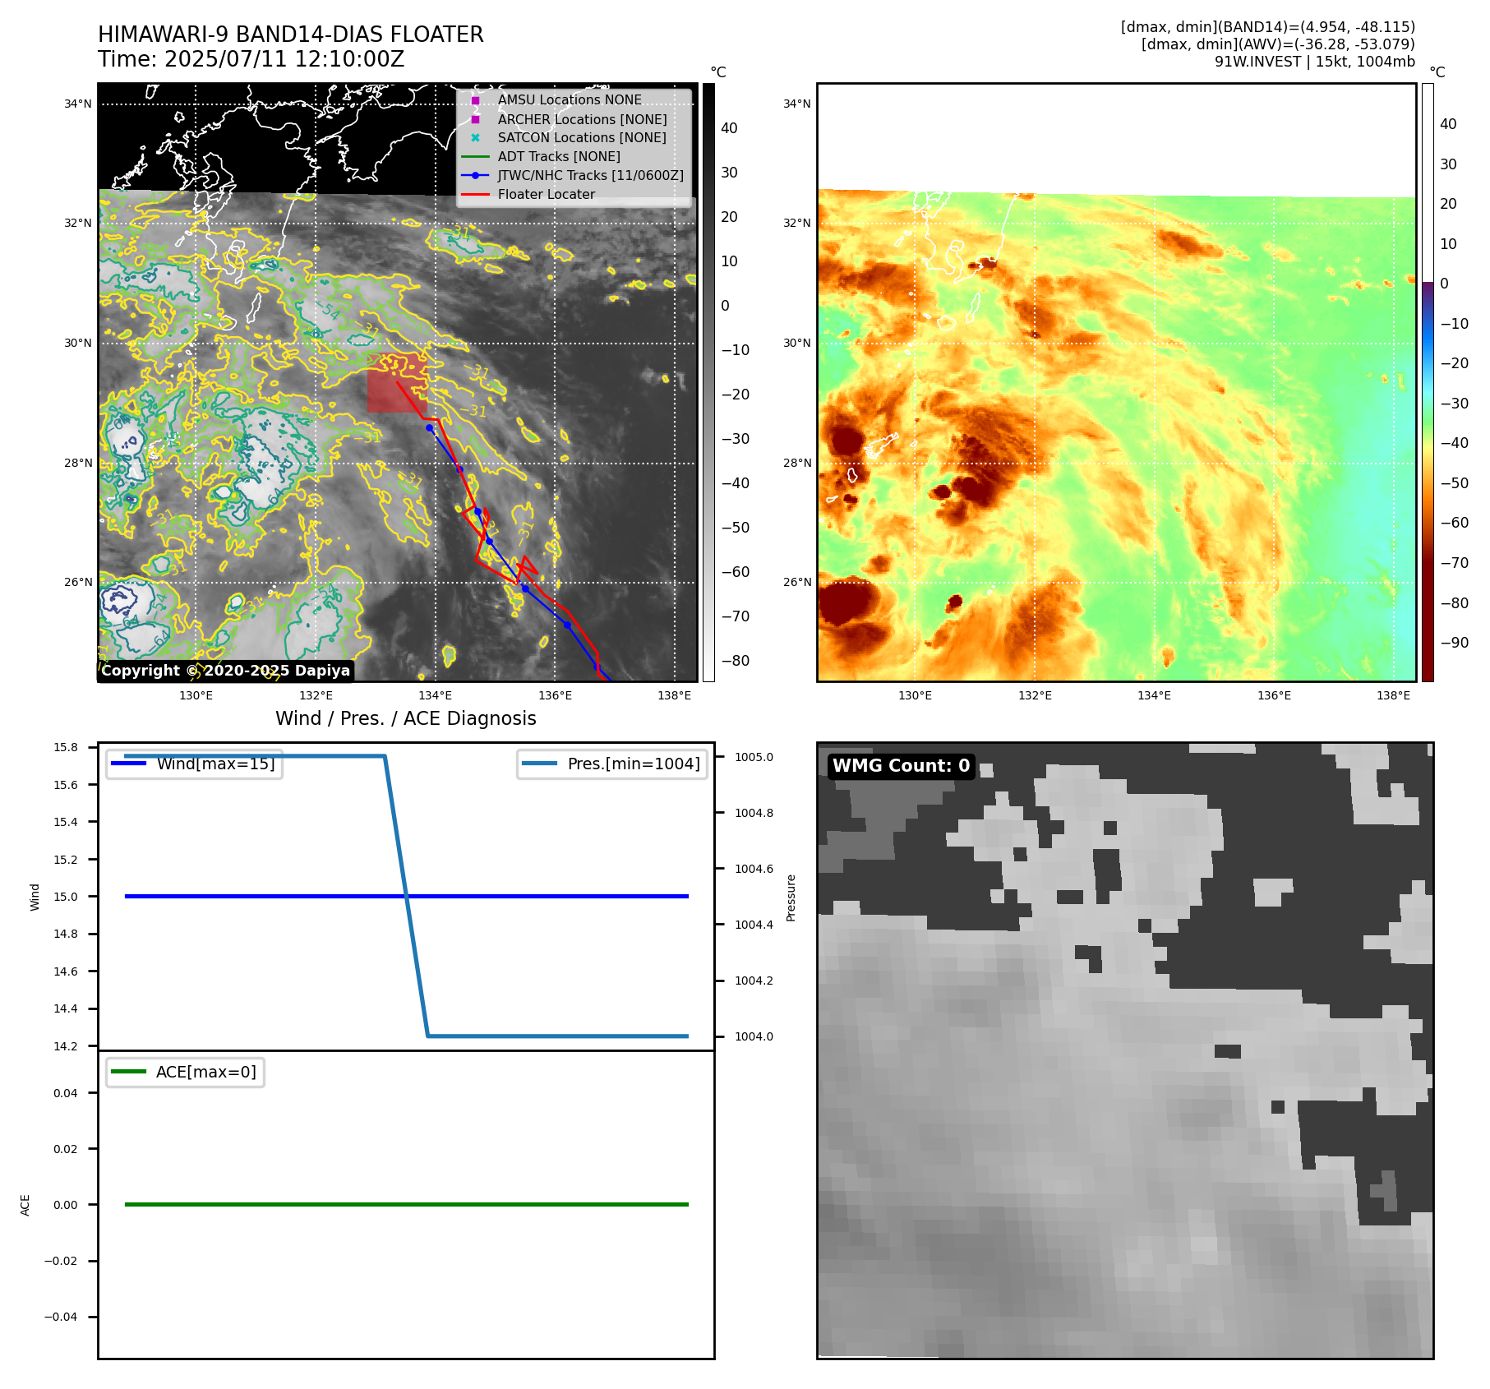Image resolution: width=1490 pixels, height=1389 pixels.
Task: Click the '[dmax, dmin](BAND14)=(4.954, -48.115)' readout
Action: click(1268, 27)
